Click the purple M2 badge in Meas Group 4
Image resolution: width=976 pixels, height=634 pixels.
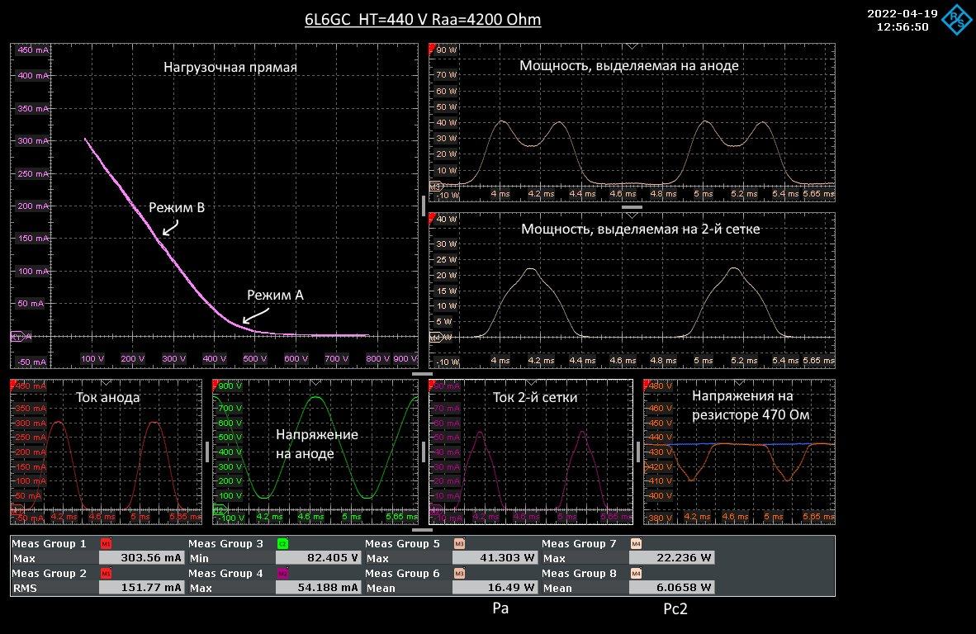pos(282,574)
